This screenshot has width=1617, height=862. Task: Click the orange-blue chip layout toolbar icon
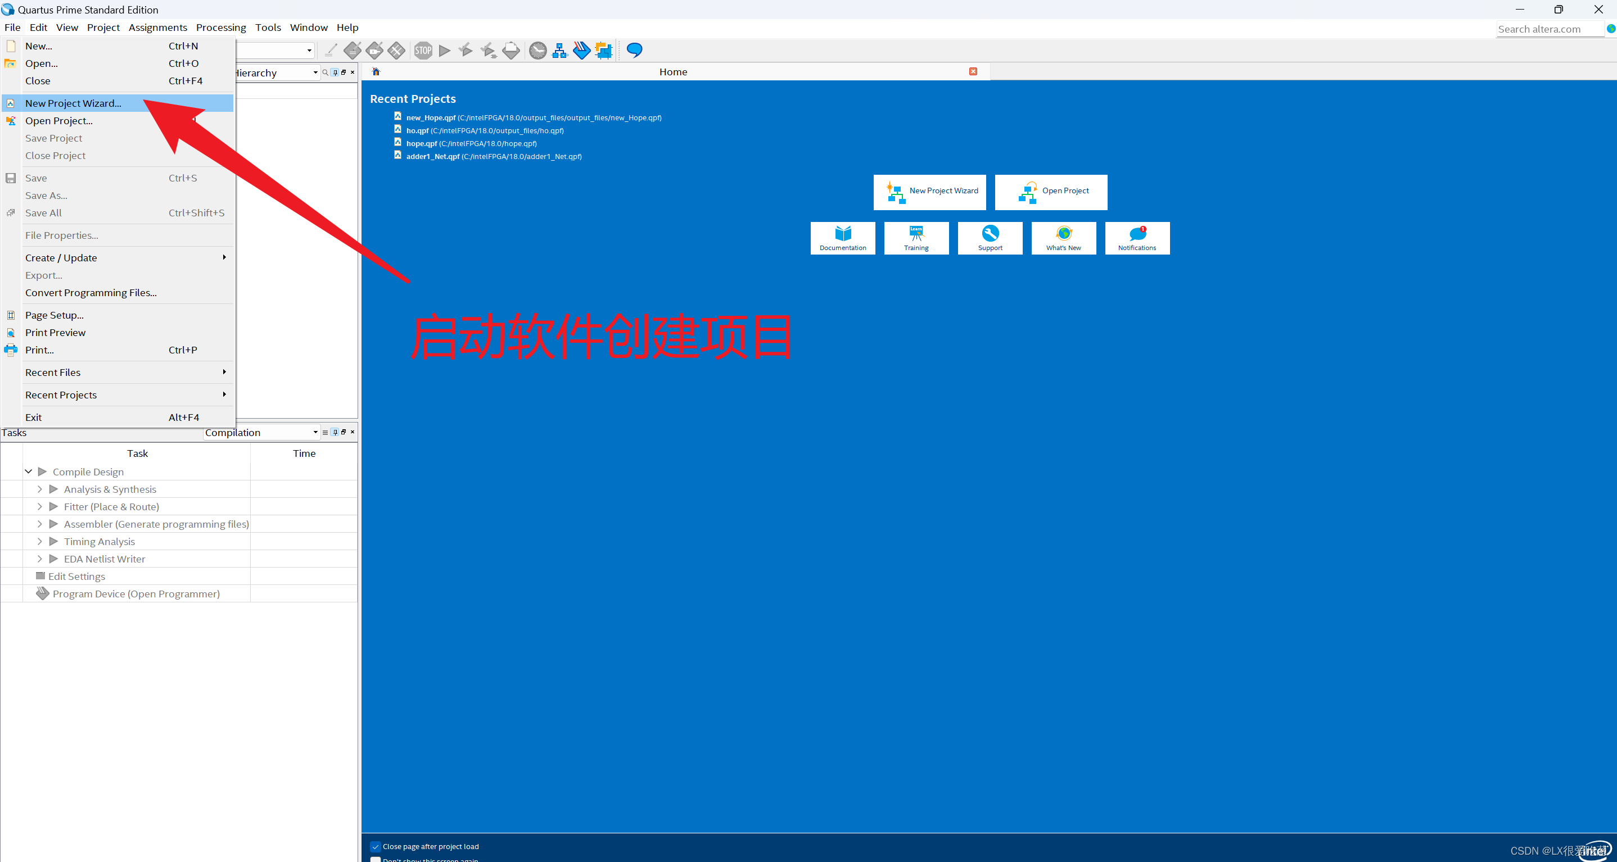pyautogui.click(x=603, y=50)
